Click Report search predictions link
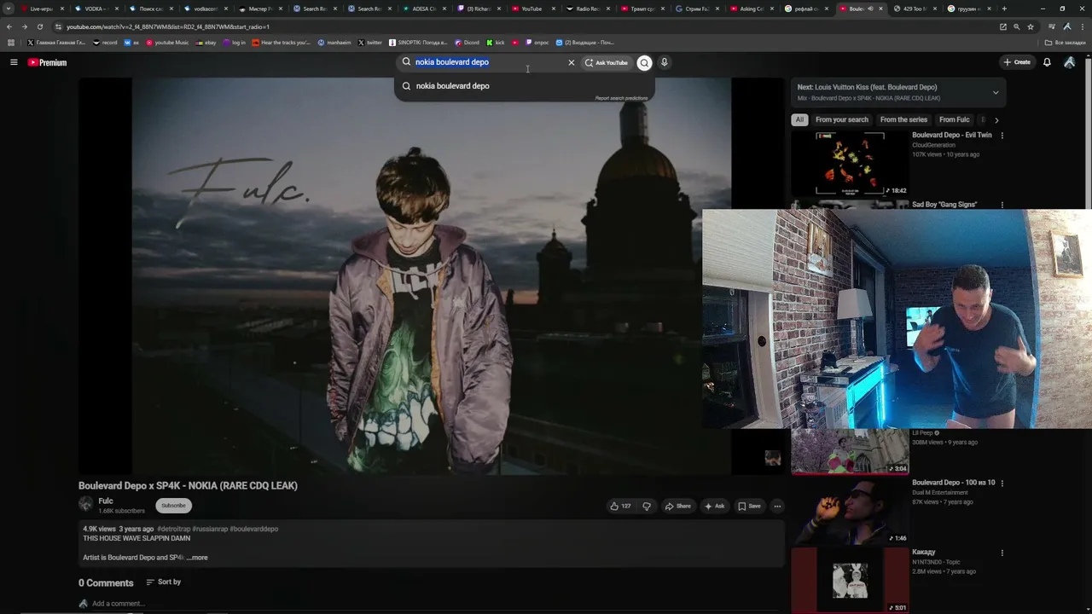 (x=621, y=98)
